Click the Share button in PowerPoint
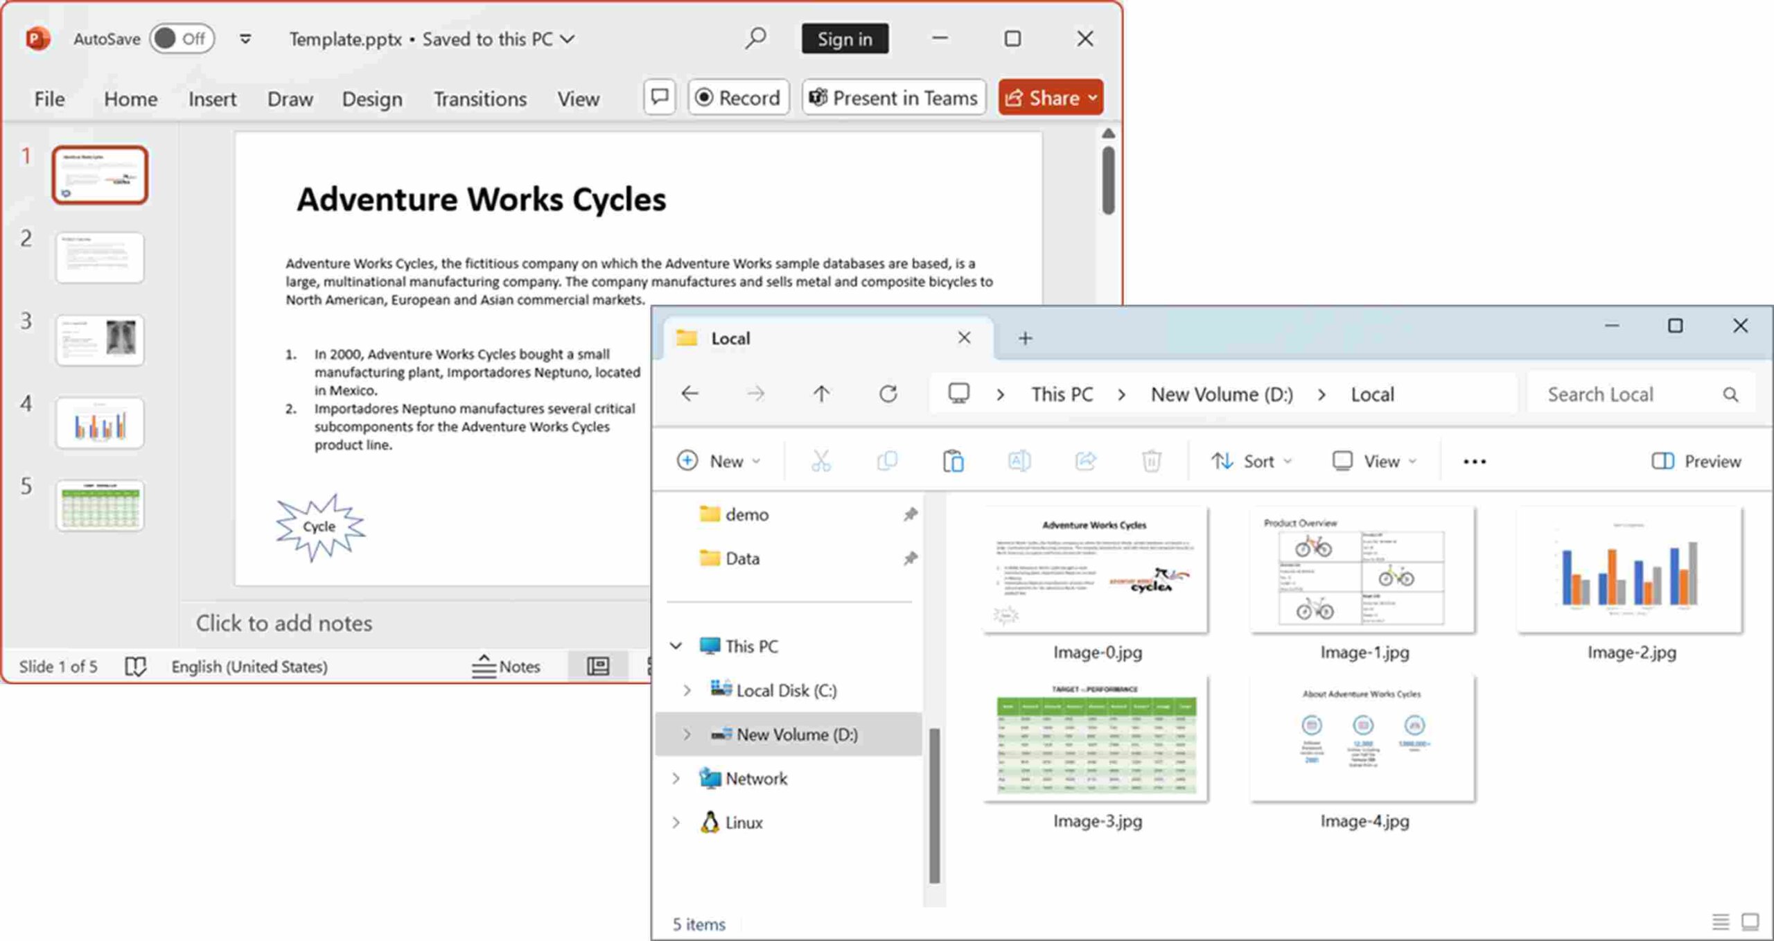Viewport: 1774px width, 941px height. (x=1051, y=97)
